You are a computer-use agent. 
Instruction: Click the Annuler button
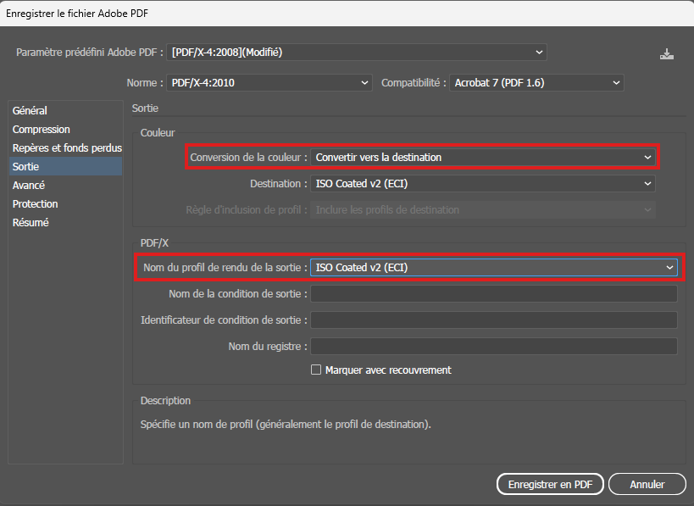(x=647, y=484)
